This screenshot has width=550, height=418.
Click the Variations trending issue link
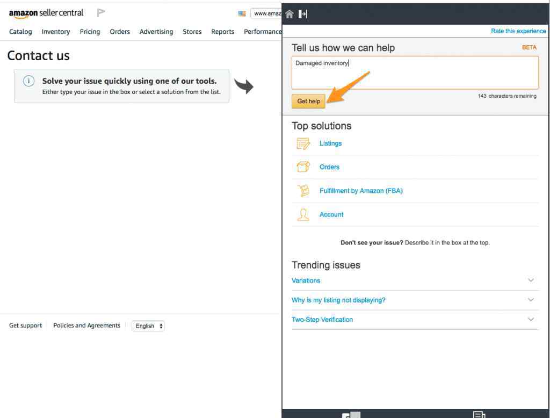click(306, 280)
